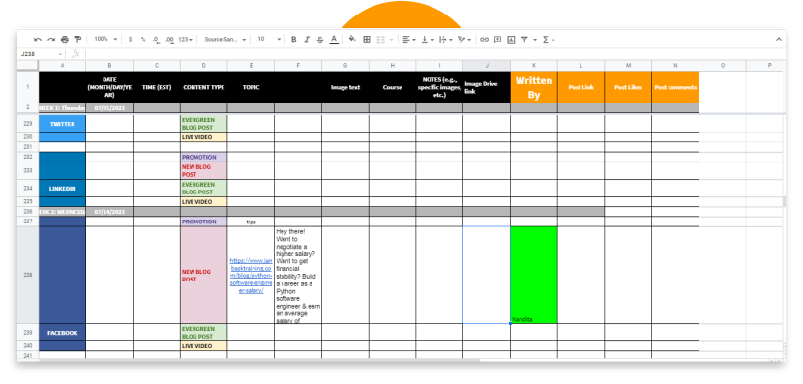Open the functions sigma menu
This screenshot has width=803, height=384.
pyautogui.click(x=548, y=39)
